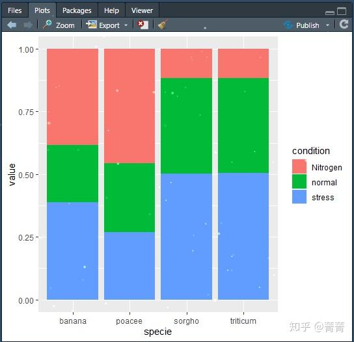Click the 'Nitrogen' legend label
The image size is (354, 342).
pos(327,167)
